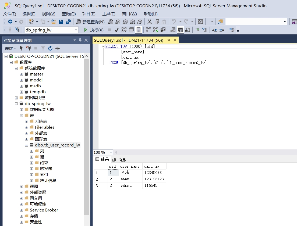Open the 100 % zoom dropdown

pyautogui.click(x=111, y=152)
